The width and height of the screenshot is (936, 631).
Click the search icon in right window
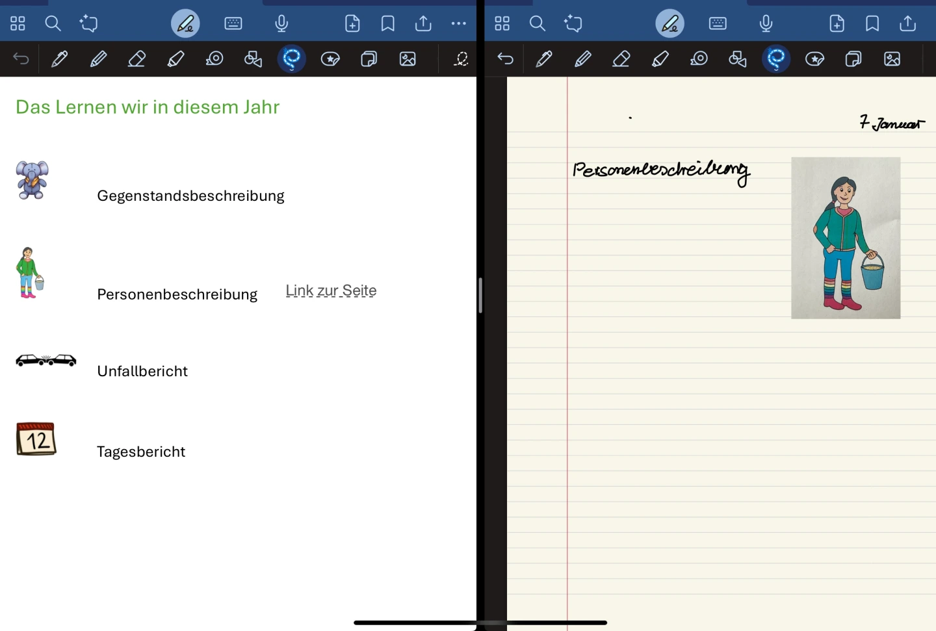click(537, 24)
